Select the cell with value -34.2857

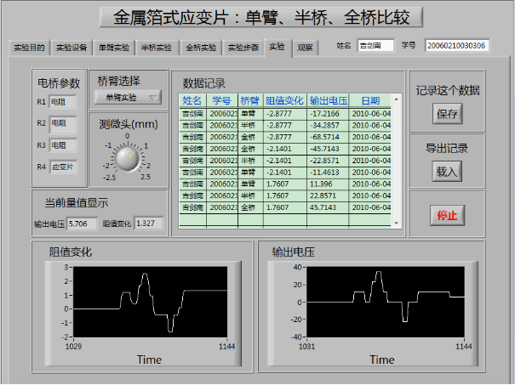click(x=328, y=126)
